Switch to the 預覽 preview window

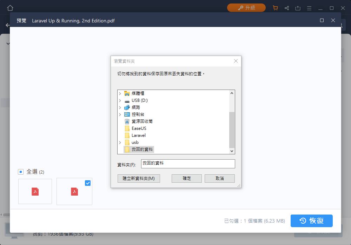coord(21,20)
